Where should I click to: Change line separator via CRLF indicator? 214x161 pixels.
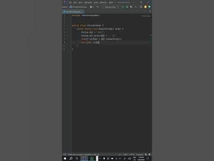tap(125, 155)
